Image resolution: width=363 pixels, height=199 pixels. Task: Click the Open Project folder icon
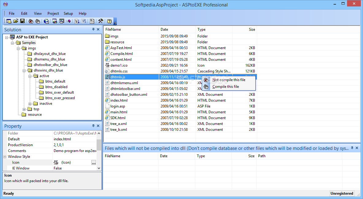(x=16, y=21)
